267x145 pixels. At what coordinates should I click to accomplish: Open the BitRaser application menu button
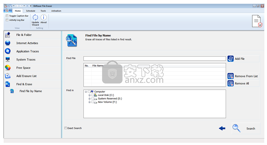8,10
